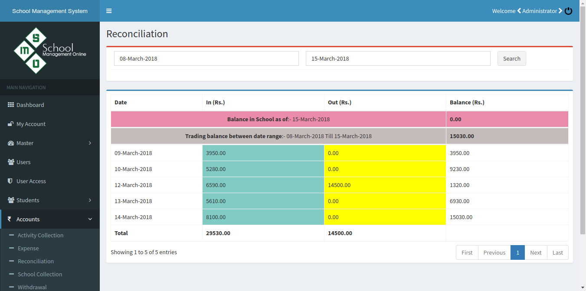
Task: Select page 1 in pagination
Action: (x=517, y=252)
